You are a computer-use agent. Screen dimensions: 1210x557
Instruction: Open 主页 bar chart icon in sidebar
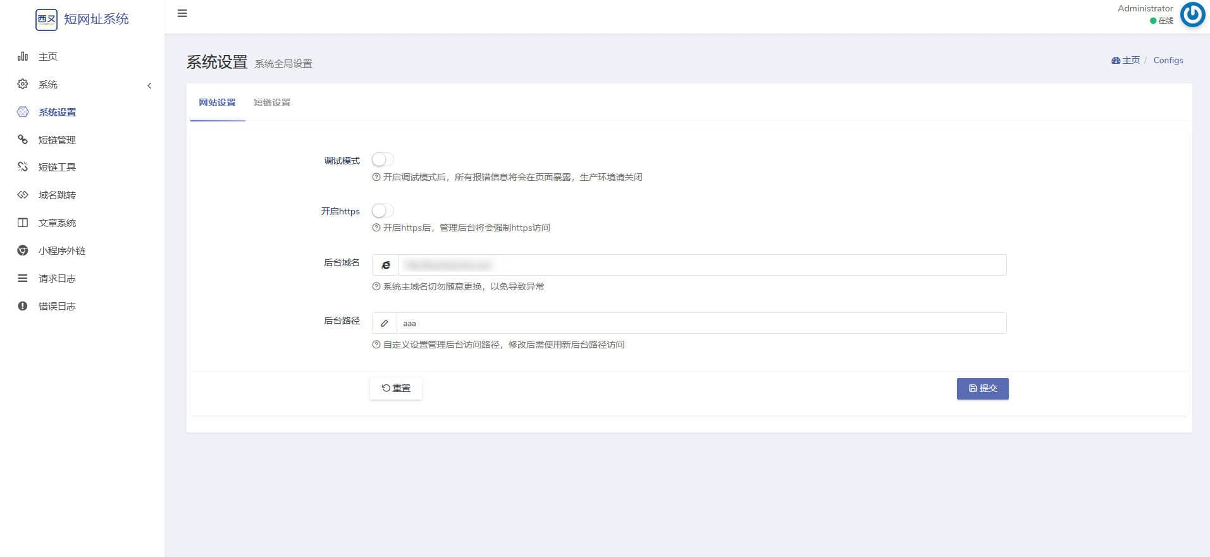(x=23, y=56)
